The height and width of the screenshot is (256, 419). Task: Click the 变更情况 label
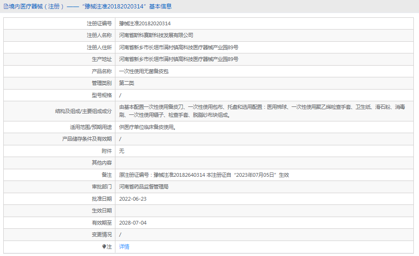coord(101,234)
